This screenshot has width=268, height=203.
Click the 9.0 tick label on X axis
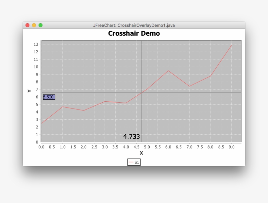(x=232, y=147)
